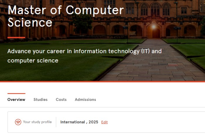Screen dimensions: 205x136
Task: Switch to the Overview tab
Action: point(16,99)
